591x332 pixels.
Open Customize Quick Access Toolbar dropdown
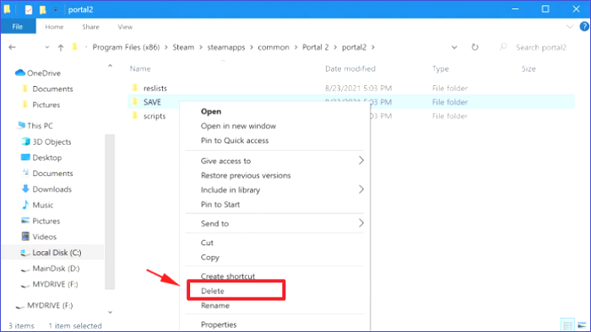coord(56,10)
